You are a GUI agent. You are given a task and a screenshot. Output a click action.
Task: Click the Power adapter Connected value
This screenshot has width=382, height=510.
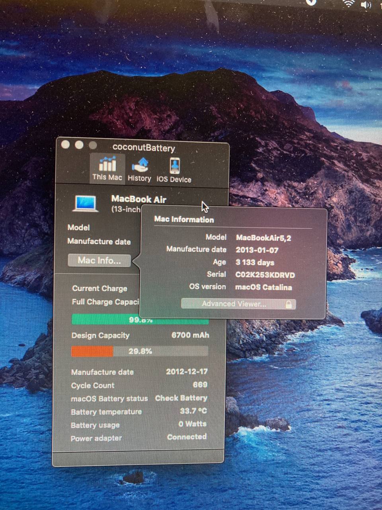187,437
